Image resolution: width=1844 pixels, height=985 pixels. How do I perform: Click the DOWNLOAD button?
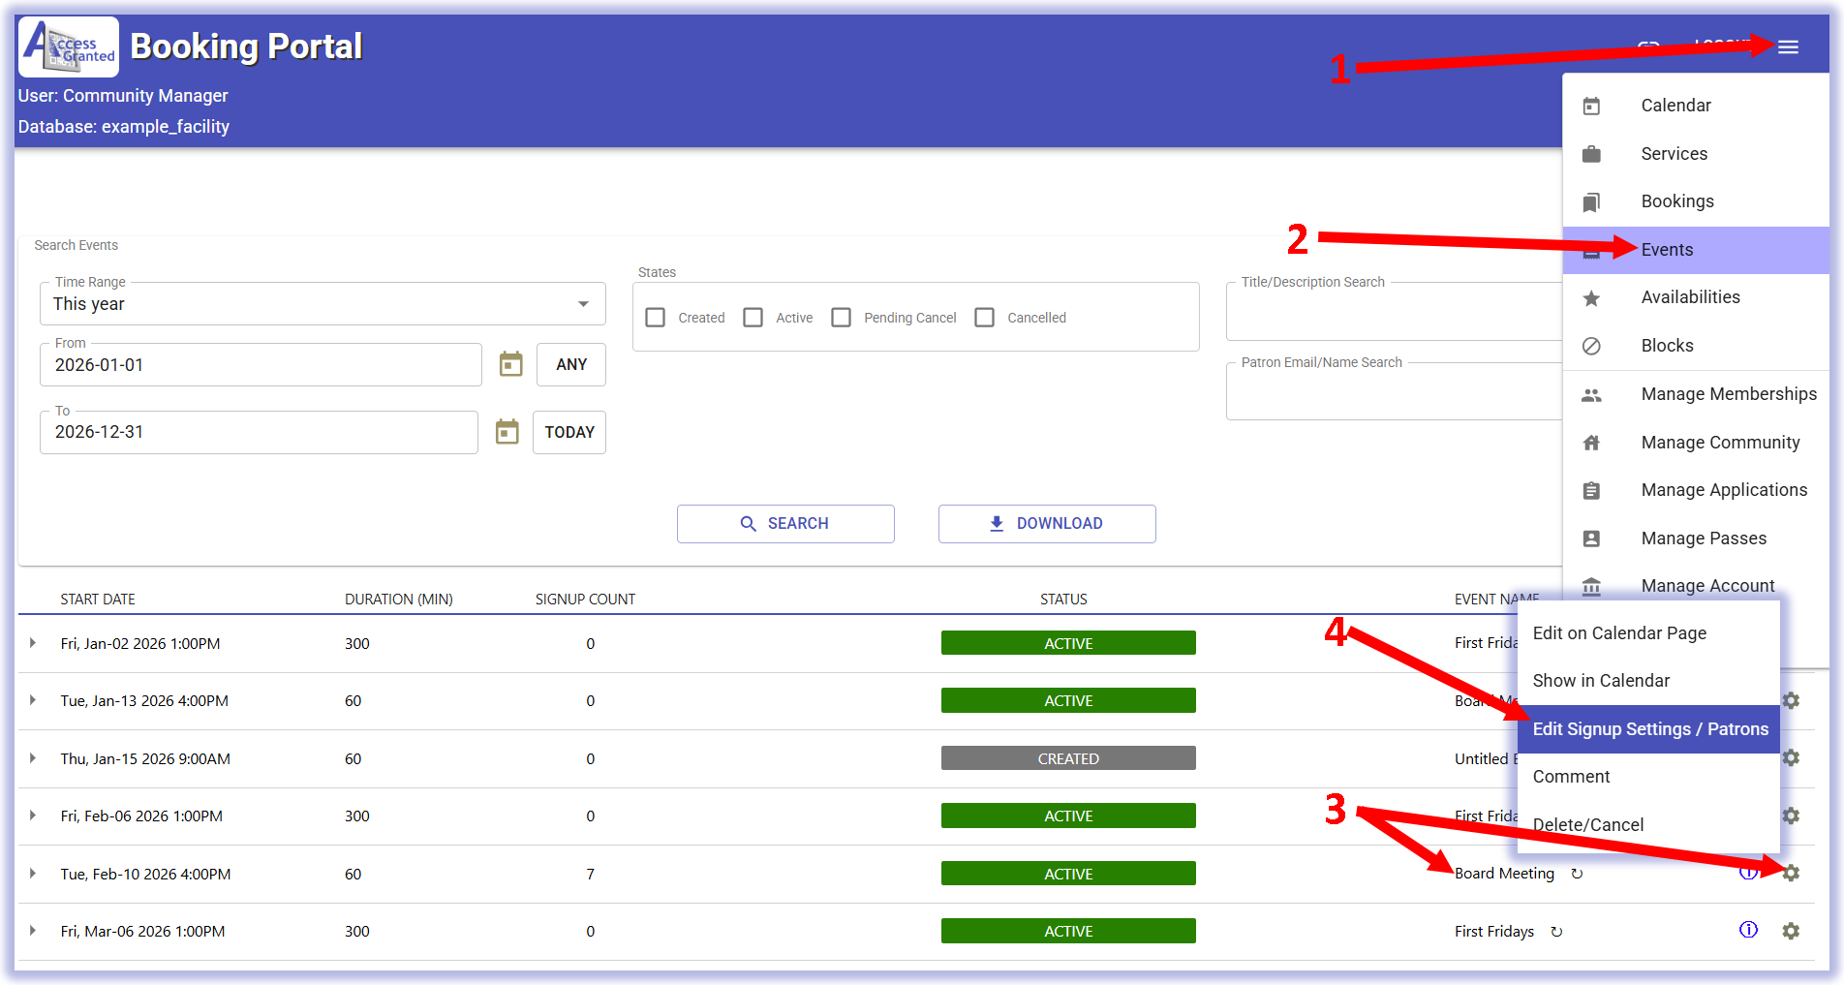(1046, 524)
